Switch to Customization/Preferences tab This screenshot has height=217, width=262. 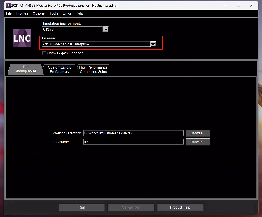59,69
